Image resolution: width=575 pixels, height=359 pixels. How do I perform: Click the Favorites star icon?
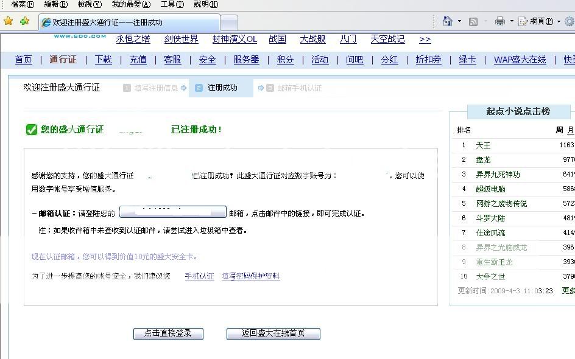point(9,21)
